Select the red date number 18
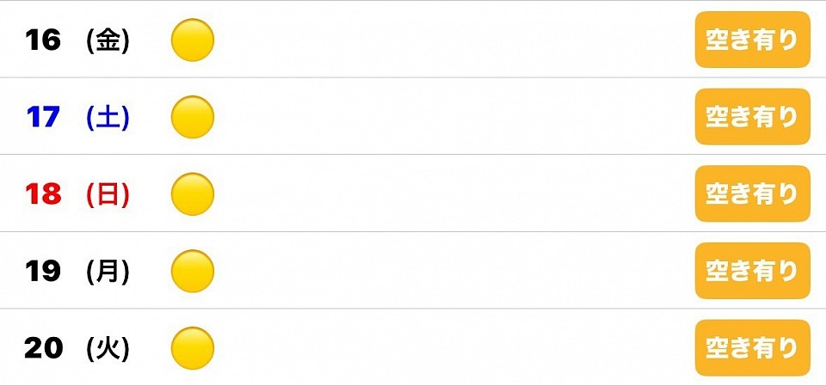The image size is (826, 386). [x=43, y=194]
